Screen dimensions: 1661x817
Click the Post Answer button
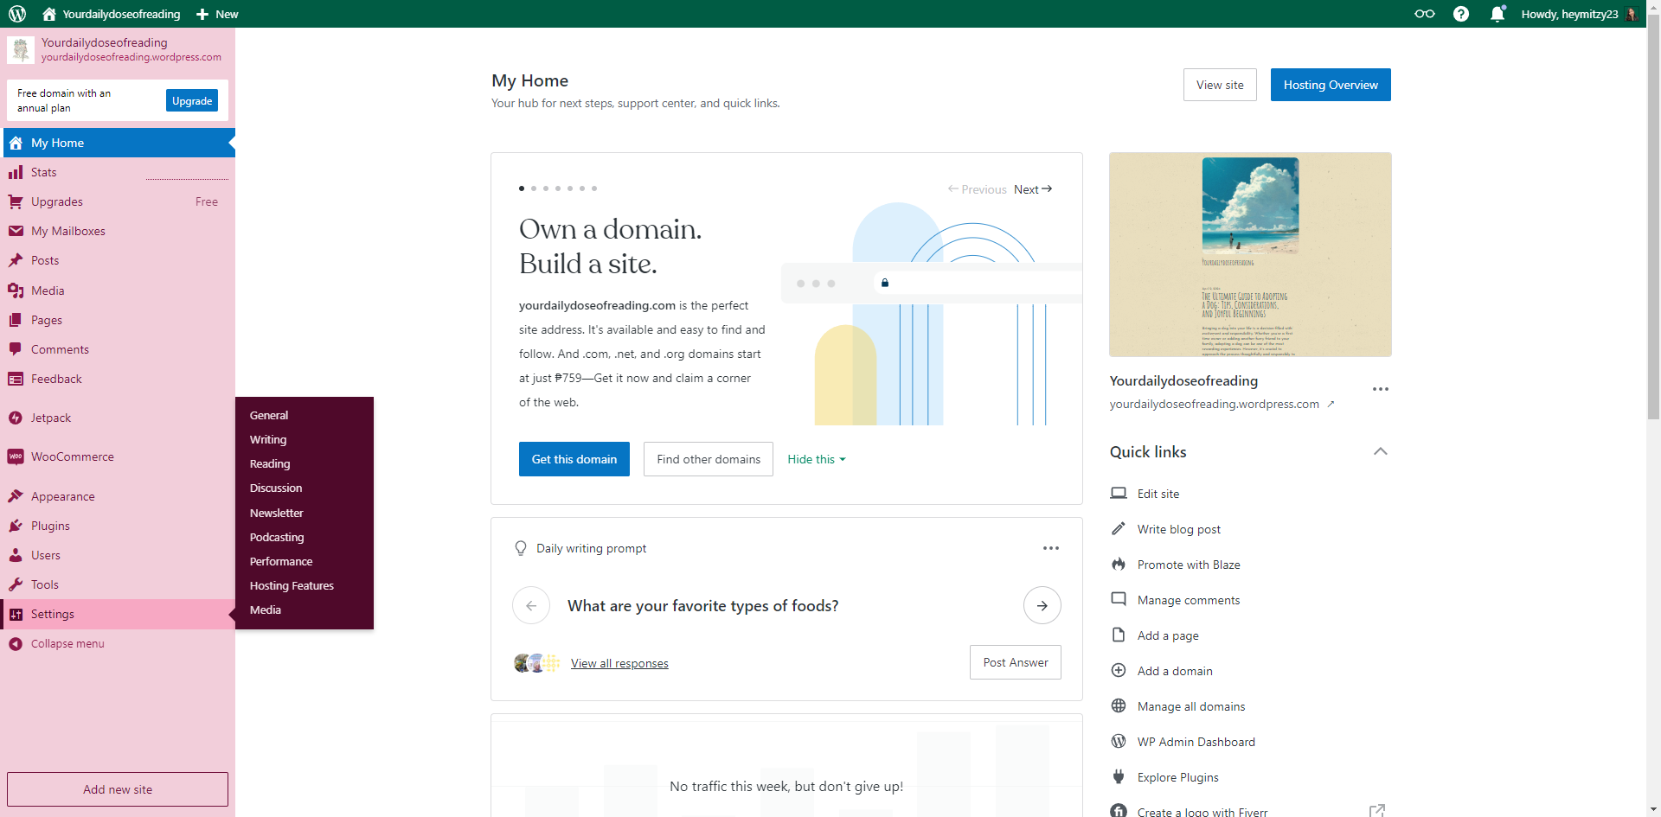pyautogui.click(x=1016, y=662)
